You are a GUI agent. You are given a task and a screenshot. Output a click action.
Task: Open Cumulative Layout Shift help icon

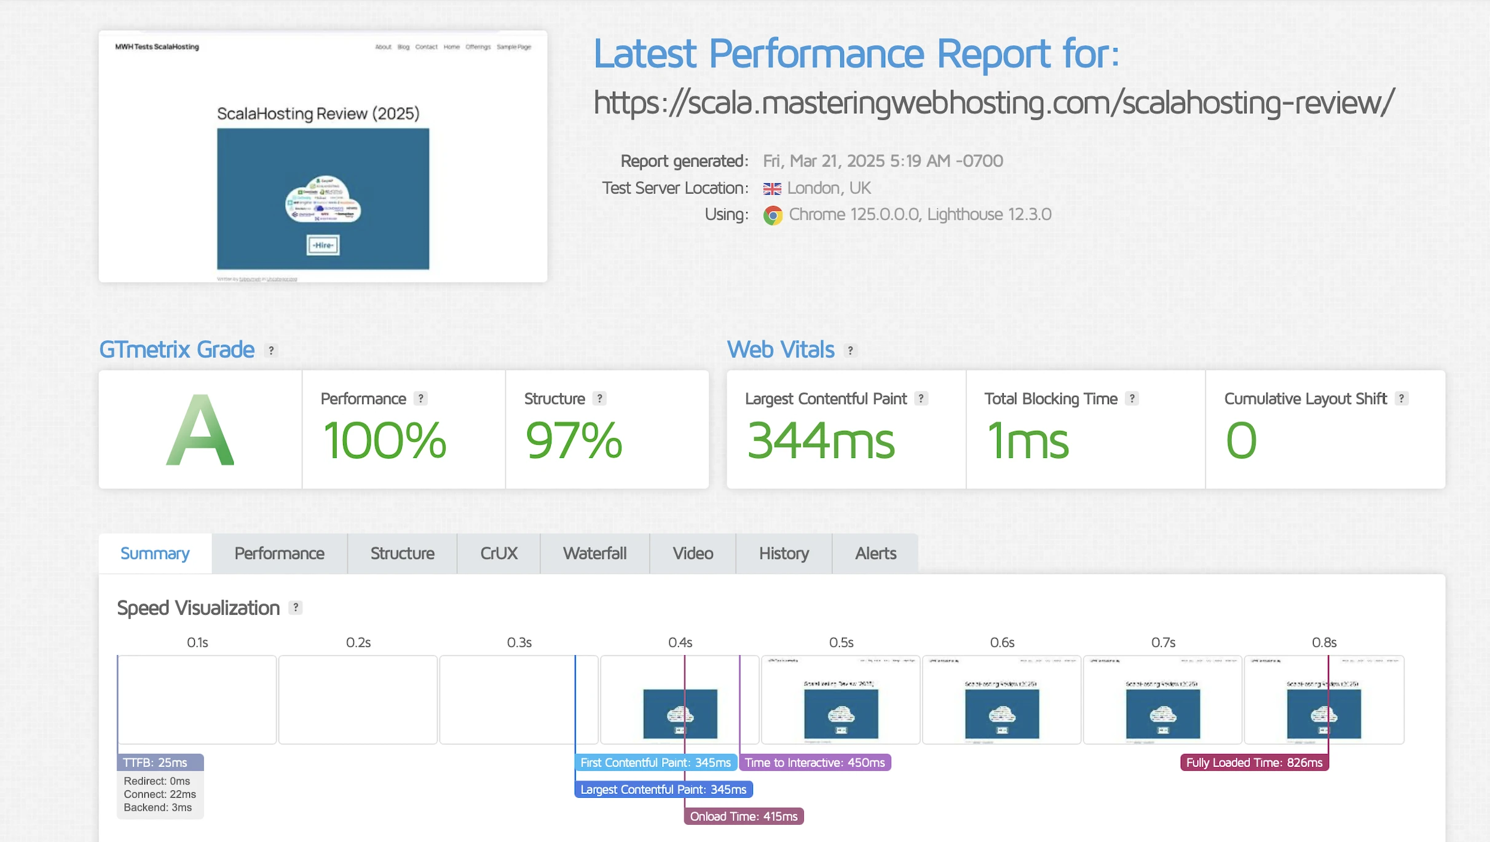(x=1401, y=398)
